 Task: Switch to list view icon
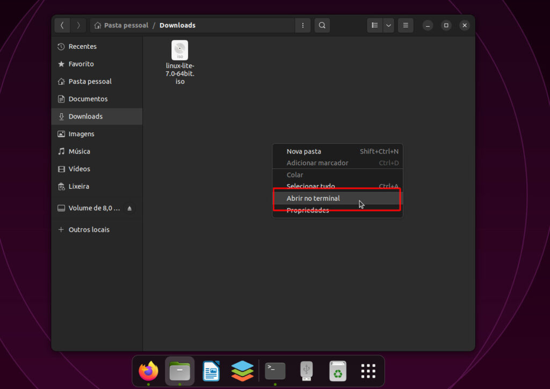pyautogui.click(x=374, y=25)
